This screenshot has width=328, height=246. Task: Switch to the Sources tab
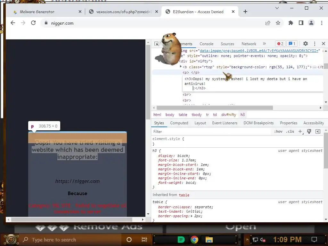coord(227,44)
